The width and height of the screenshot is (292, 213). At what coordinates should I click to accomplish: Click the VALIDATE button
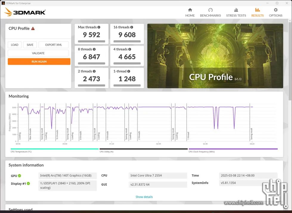pos(38,53)
